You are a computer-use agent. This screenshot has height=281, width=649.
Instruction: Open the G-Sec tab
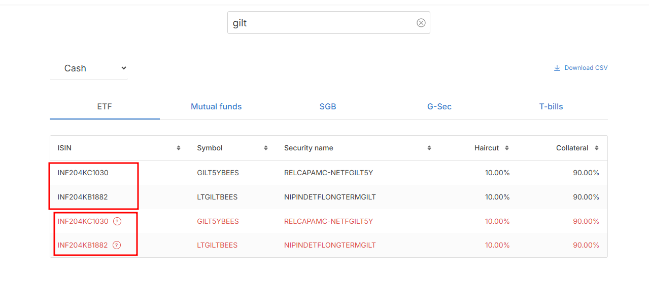point(439,107)
